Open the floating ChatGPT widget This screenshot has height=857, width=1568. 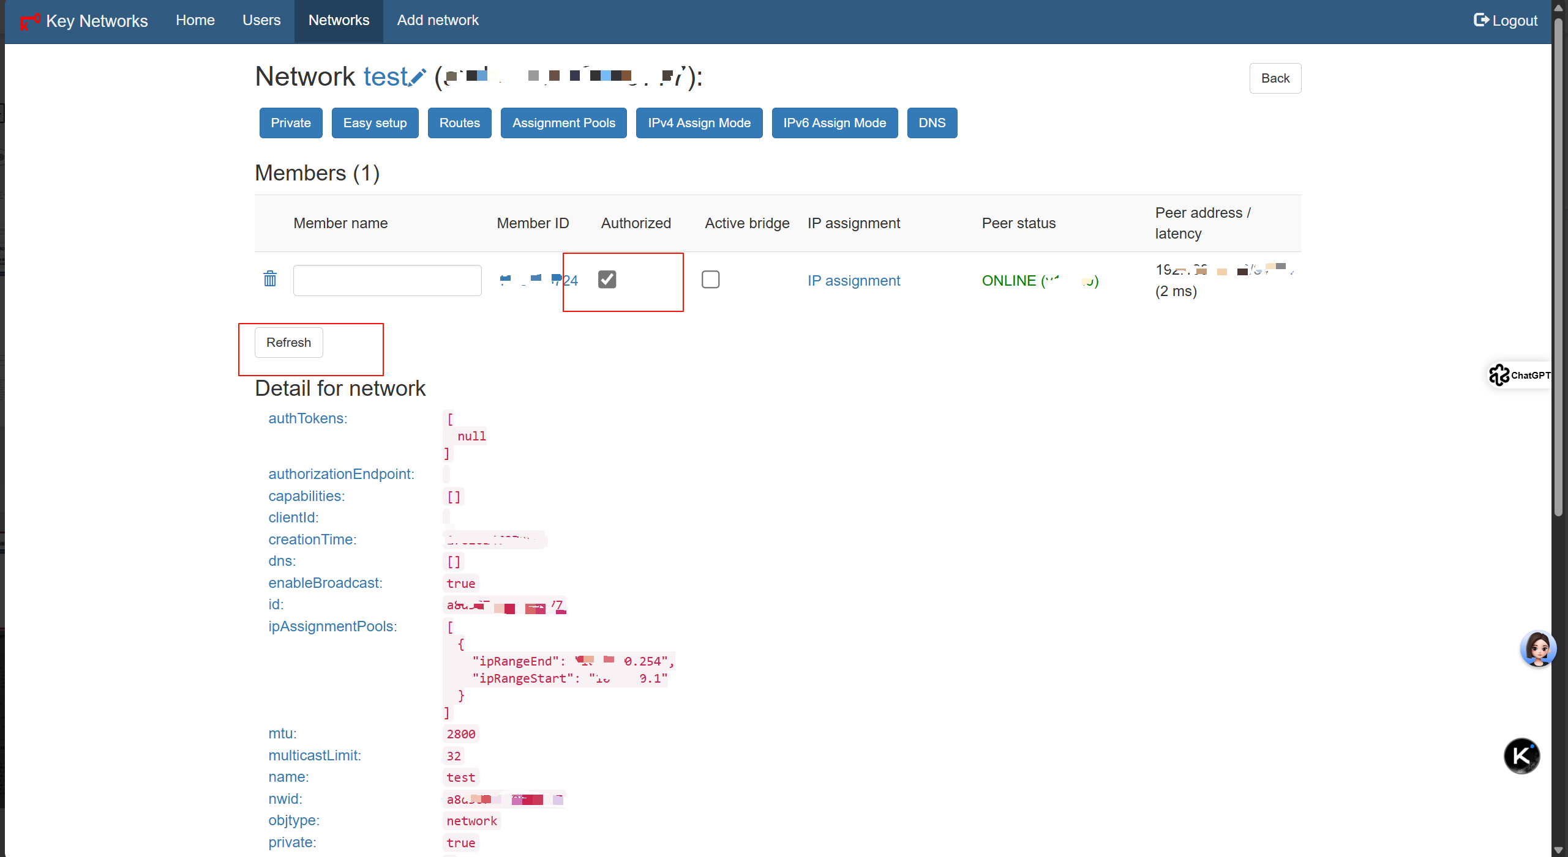pos(1519,375)
